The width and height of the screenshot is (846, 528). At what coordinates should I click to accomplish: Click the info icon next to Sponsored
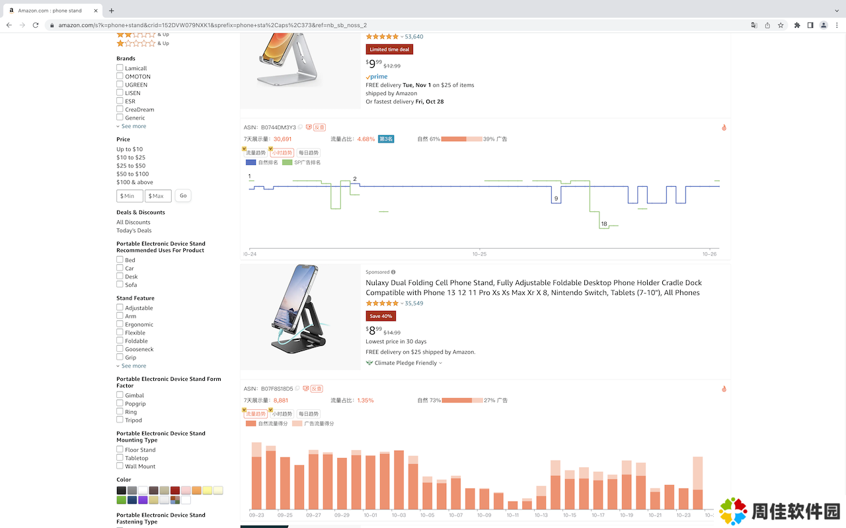393,272
